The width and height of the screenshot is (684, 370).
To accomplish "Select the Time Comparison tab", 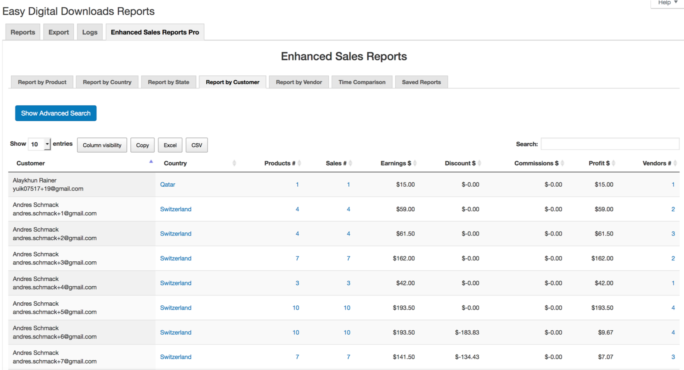I will [362, 82].
